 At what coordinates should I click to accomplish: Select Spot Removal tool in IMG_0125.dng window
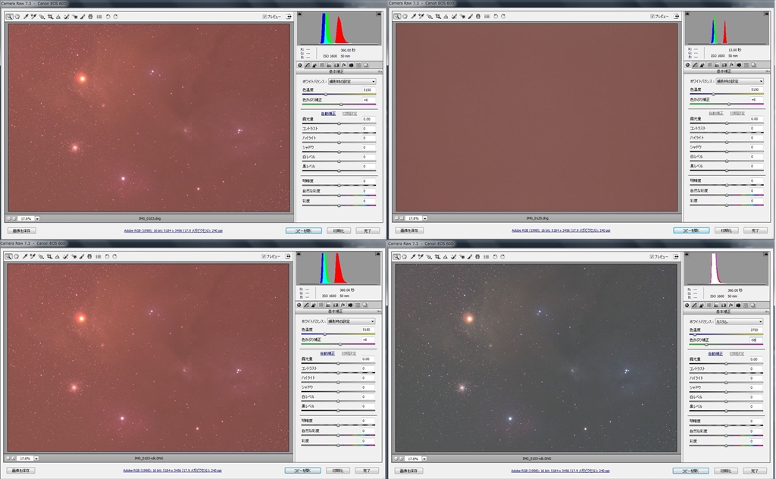tap(455, 17)
